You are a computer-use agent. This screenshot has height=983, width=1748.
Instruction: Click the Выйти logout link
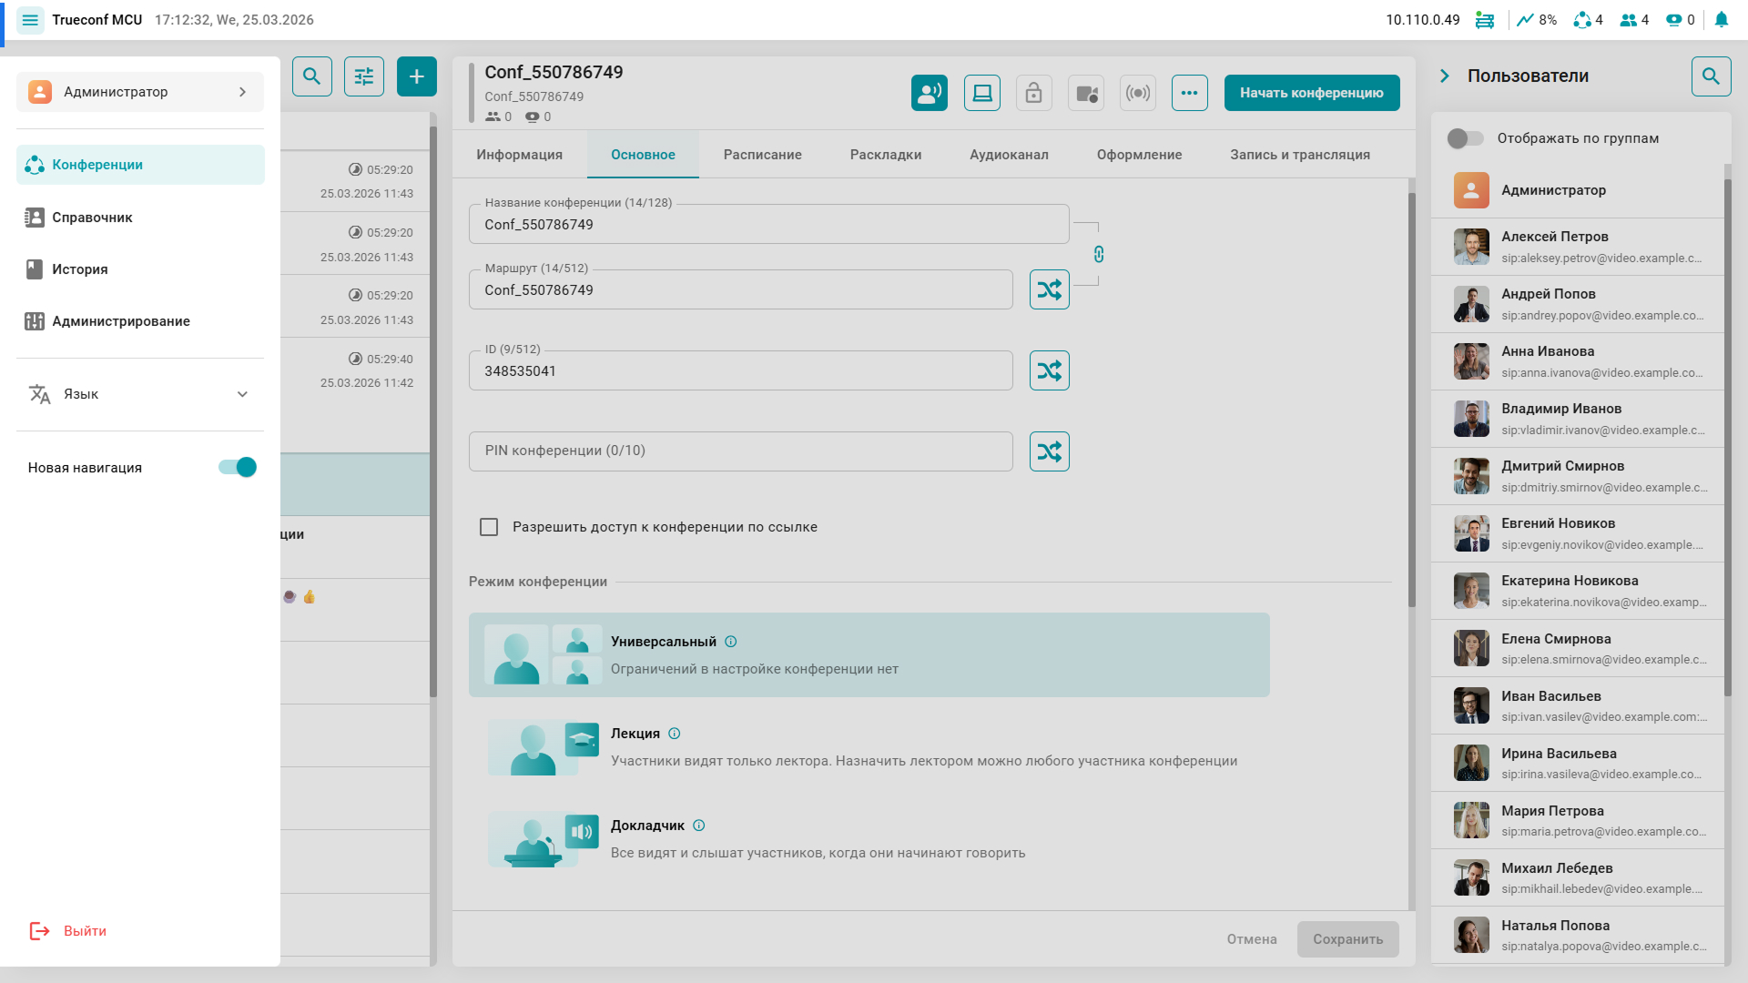85,931
